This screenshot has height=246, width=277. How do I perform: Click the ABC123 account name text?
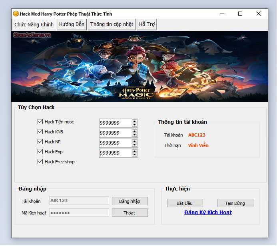(x=197, y=135)
